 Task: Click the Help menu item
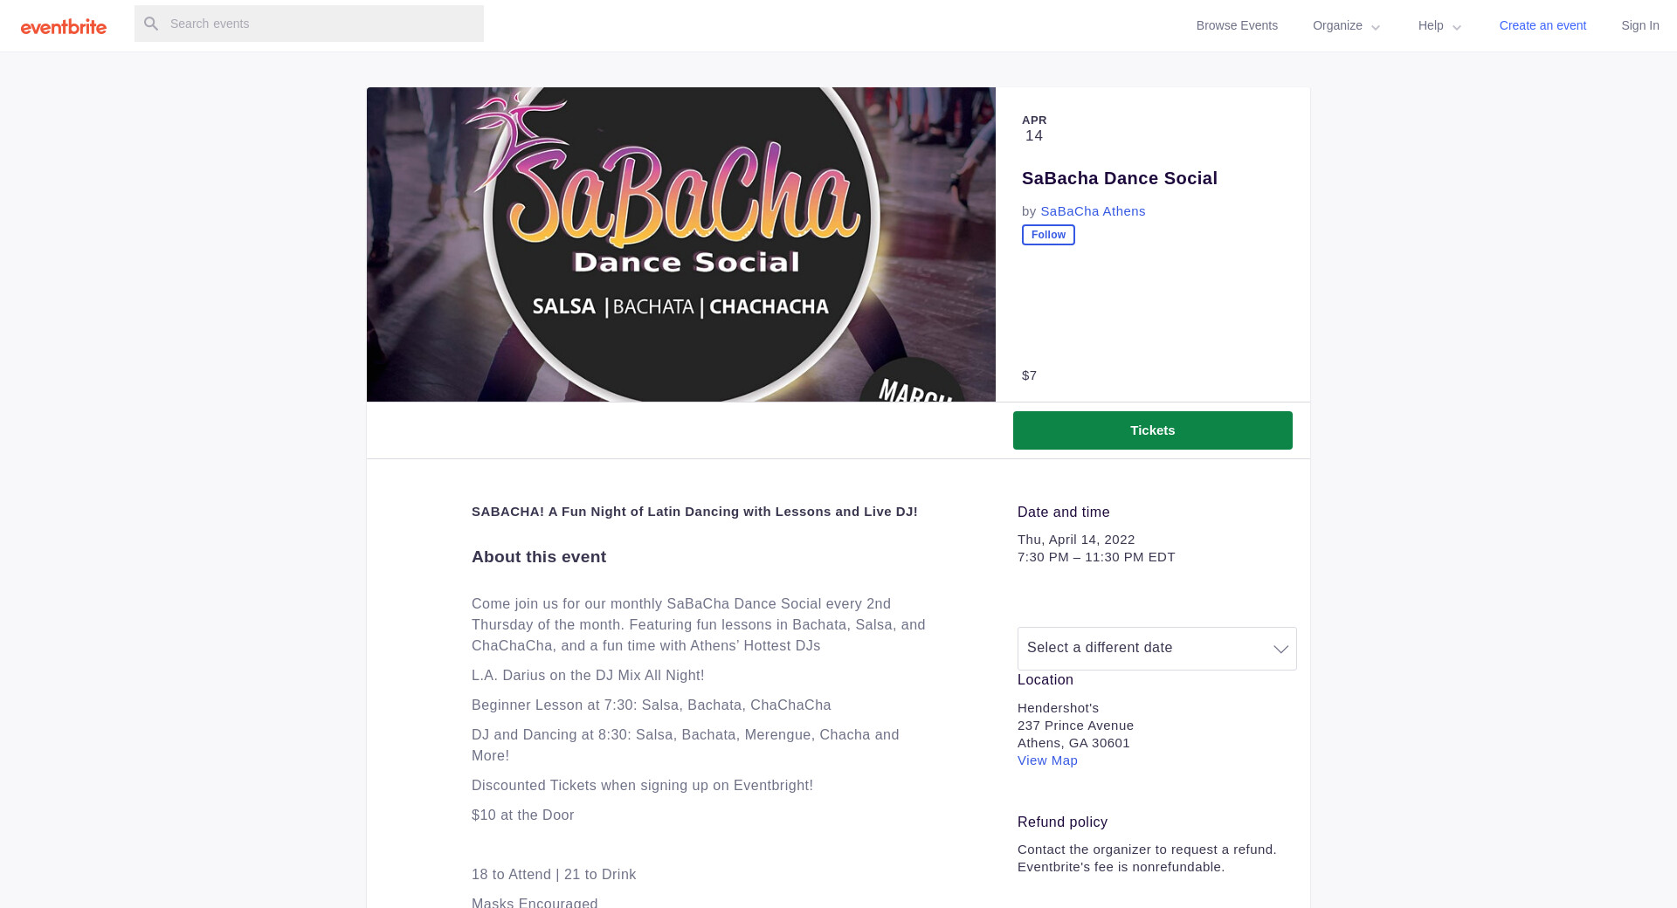tap(1430, 25)
